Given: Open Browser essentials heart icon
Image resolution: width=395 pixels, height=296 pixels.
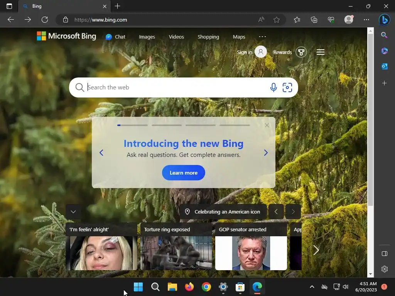Looking at the screenshot, I should coord(331,20).
